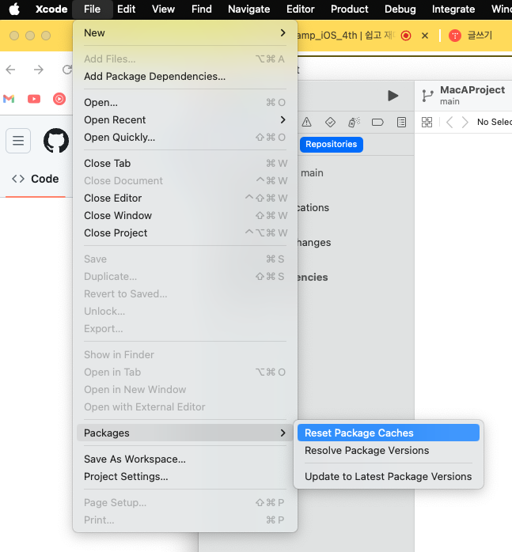Open the issue navigator warning icon
The width and height of the screenshot is (512, 552).
pos(306,122)
